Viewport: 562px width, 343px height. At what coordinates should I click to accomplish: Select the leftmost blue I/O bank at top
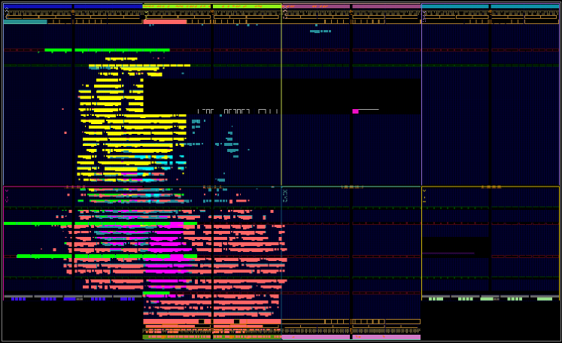click(x=38, y=7)
